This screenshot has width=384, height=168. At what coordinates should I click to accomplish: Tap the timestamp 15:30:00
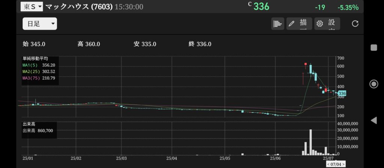coord(129,7)
